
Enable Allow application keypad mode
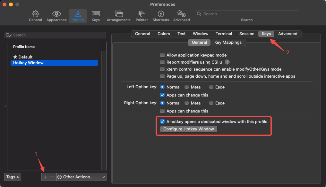click(163, 55)
